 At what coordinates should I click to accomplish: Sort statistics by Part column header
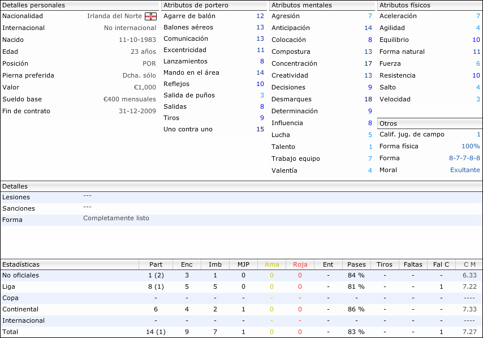pos(156,264)
